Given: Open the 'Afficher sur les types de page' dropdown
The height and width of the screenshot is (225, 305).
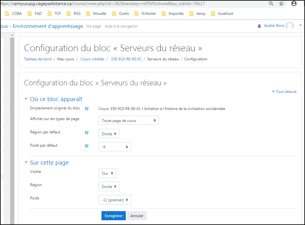Looking at the screenshot, I should (x=129, y=121).
